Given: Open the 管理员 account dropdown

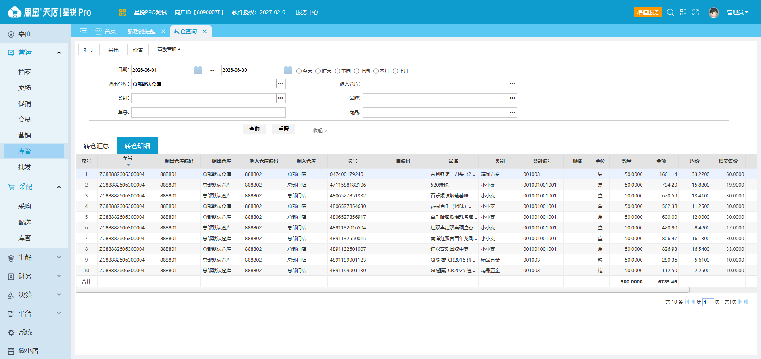Looking at the screenshot, I should (737, 12).
